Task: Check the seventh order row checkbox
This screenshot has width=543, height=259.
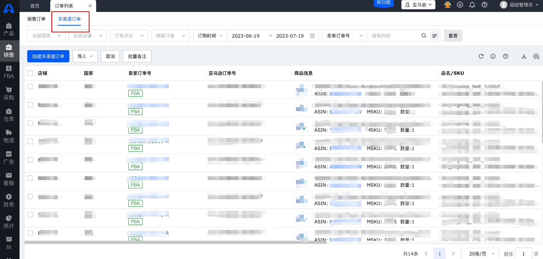Action: click(30, 196)
